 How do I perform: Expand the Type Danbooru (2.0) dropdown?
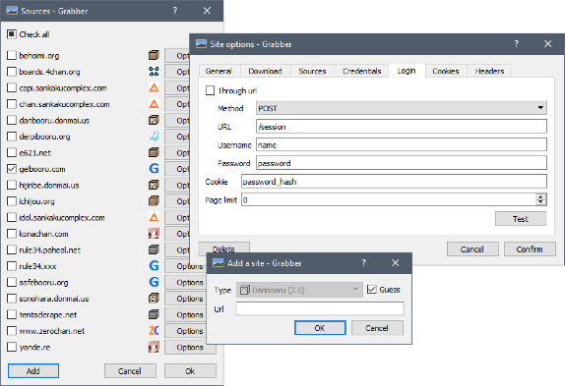(299, 290)
